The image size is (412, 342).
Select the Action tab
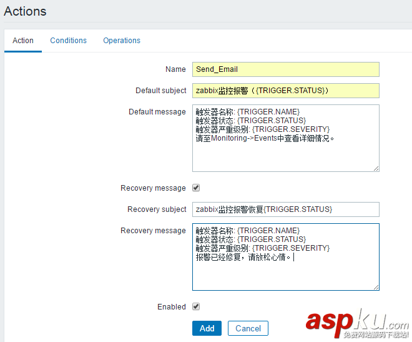23,41
